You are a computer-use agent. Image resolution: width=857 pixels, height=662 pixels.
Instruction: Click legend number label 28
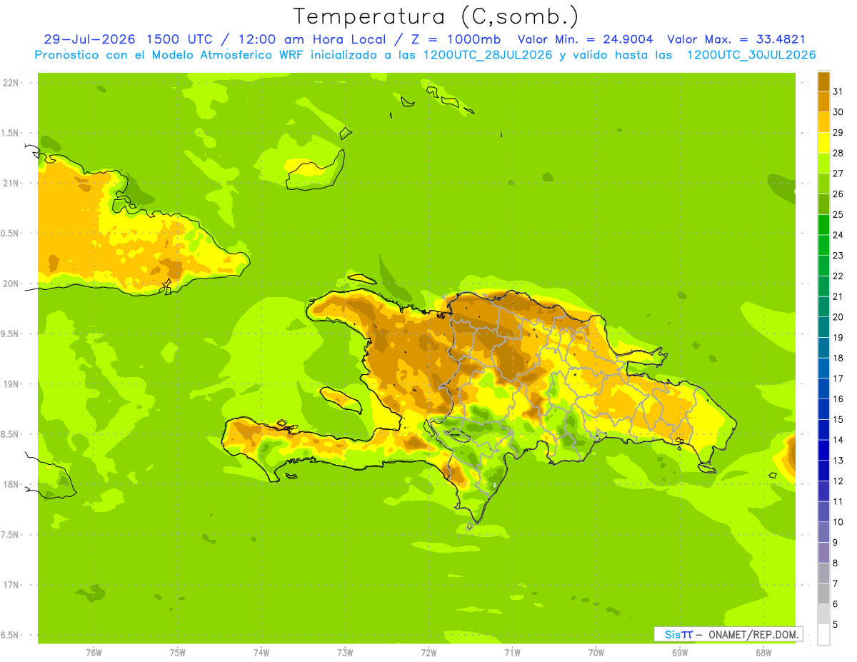[838, 153]
